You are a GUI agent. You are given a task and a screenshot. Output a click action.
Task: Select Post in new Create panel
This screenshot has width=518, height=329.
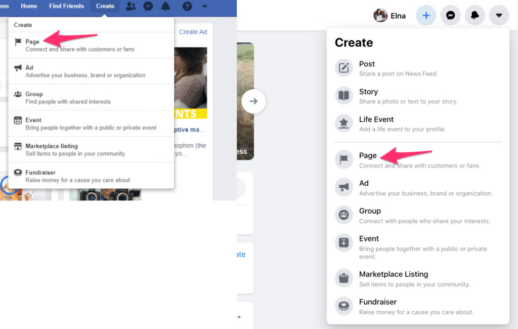click(x=418, y=68)
